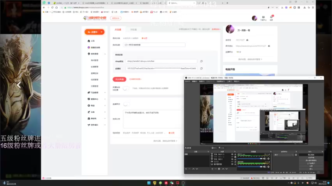Click the red 关闭直播 button

pyautogui.click(x=120, y=79)
